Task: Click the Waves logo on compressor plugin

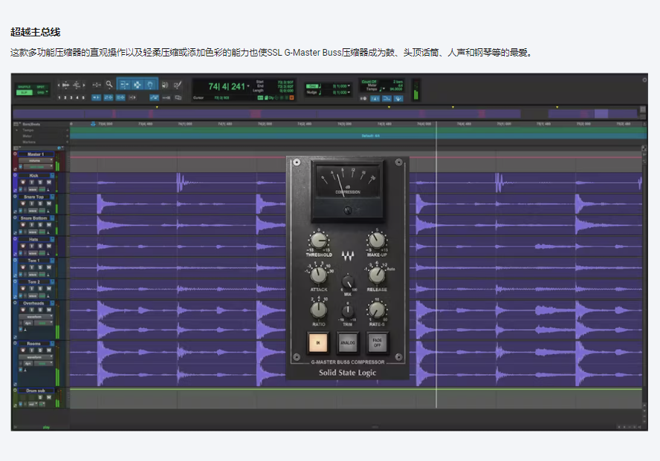Action: pos(348,255)
